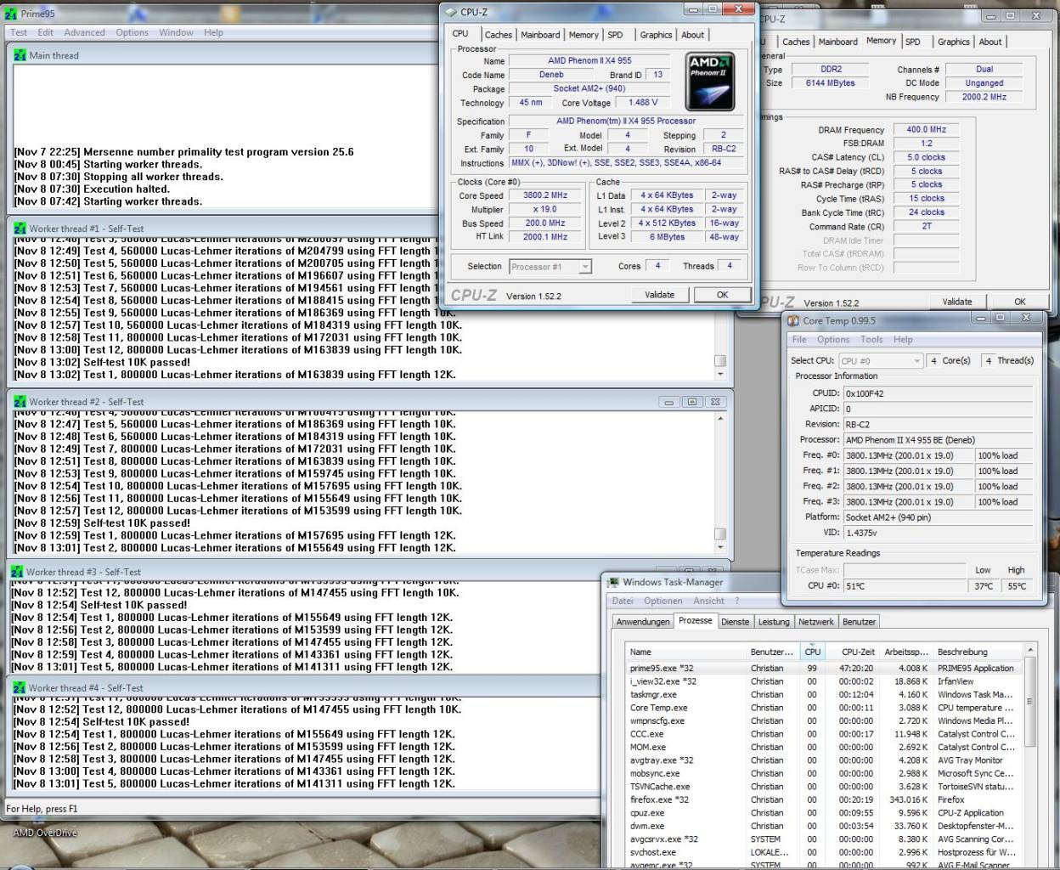Switch to the Anwendungen tab in Task-Manager
This screenshot has height=870, width=1060.
pos(643,622)
